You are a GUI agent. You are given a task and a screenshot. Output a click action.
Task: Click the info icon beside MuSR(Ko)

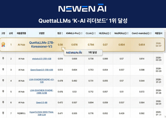[124, 33]
